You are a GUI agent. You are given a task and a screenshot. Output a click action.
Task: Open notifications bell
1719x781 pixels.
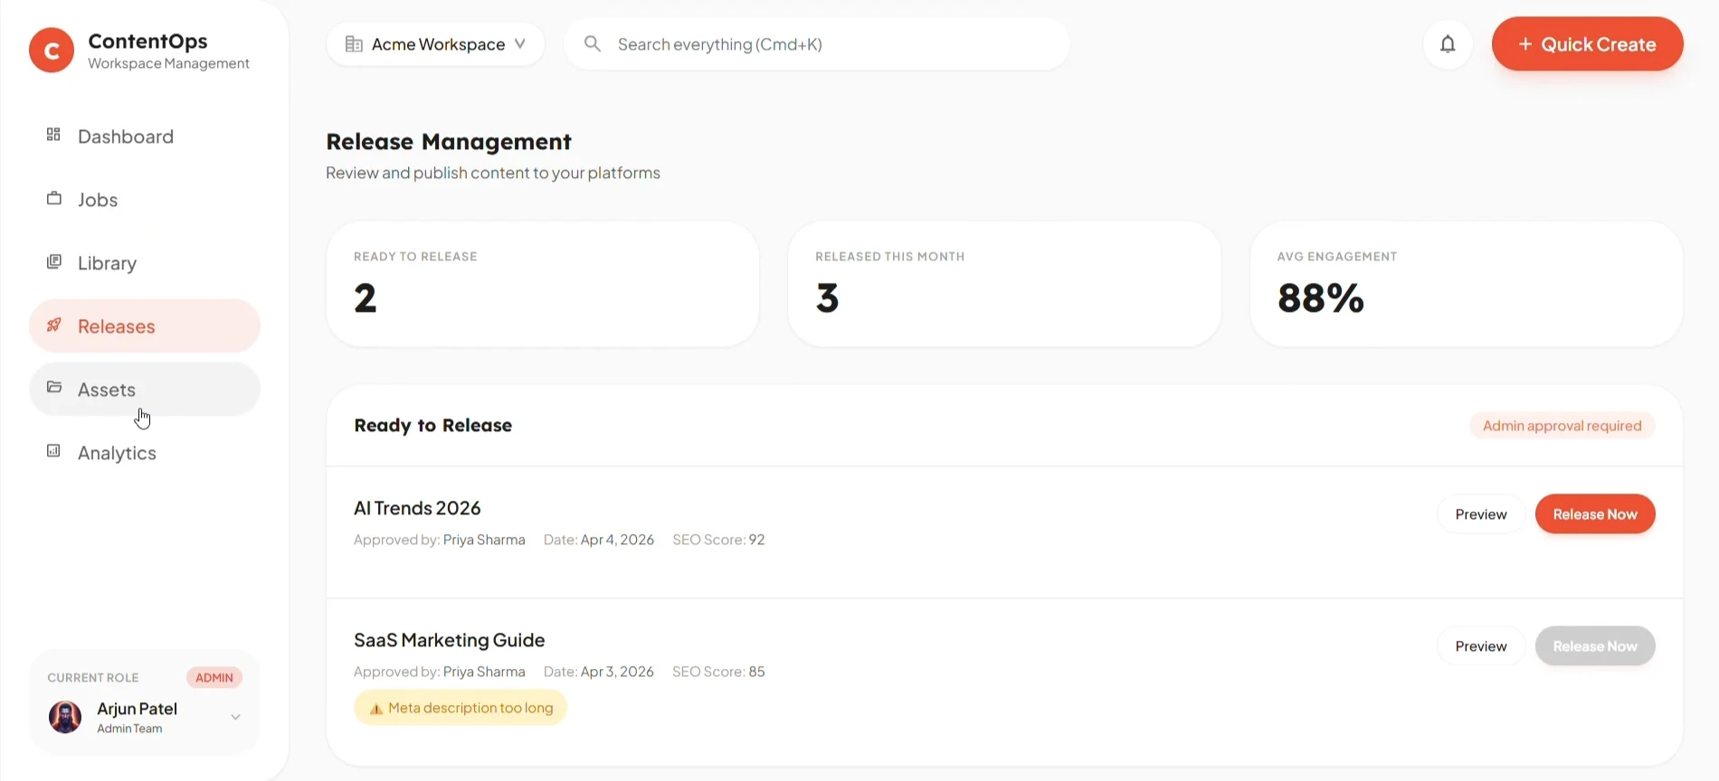click(1448, 44)
